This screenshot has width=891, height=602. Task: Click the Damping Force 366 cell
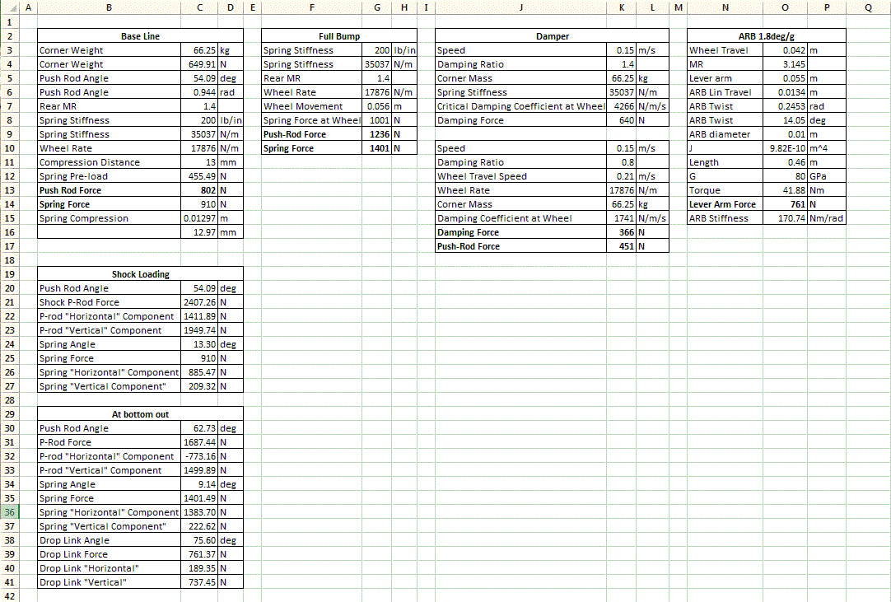click(622, 232)
